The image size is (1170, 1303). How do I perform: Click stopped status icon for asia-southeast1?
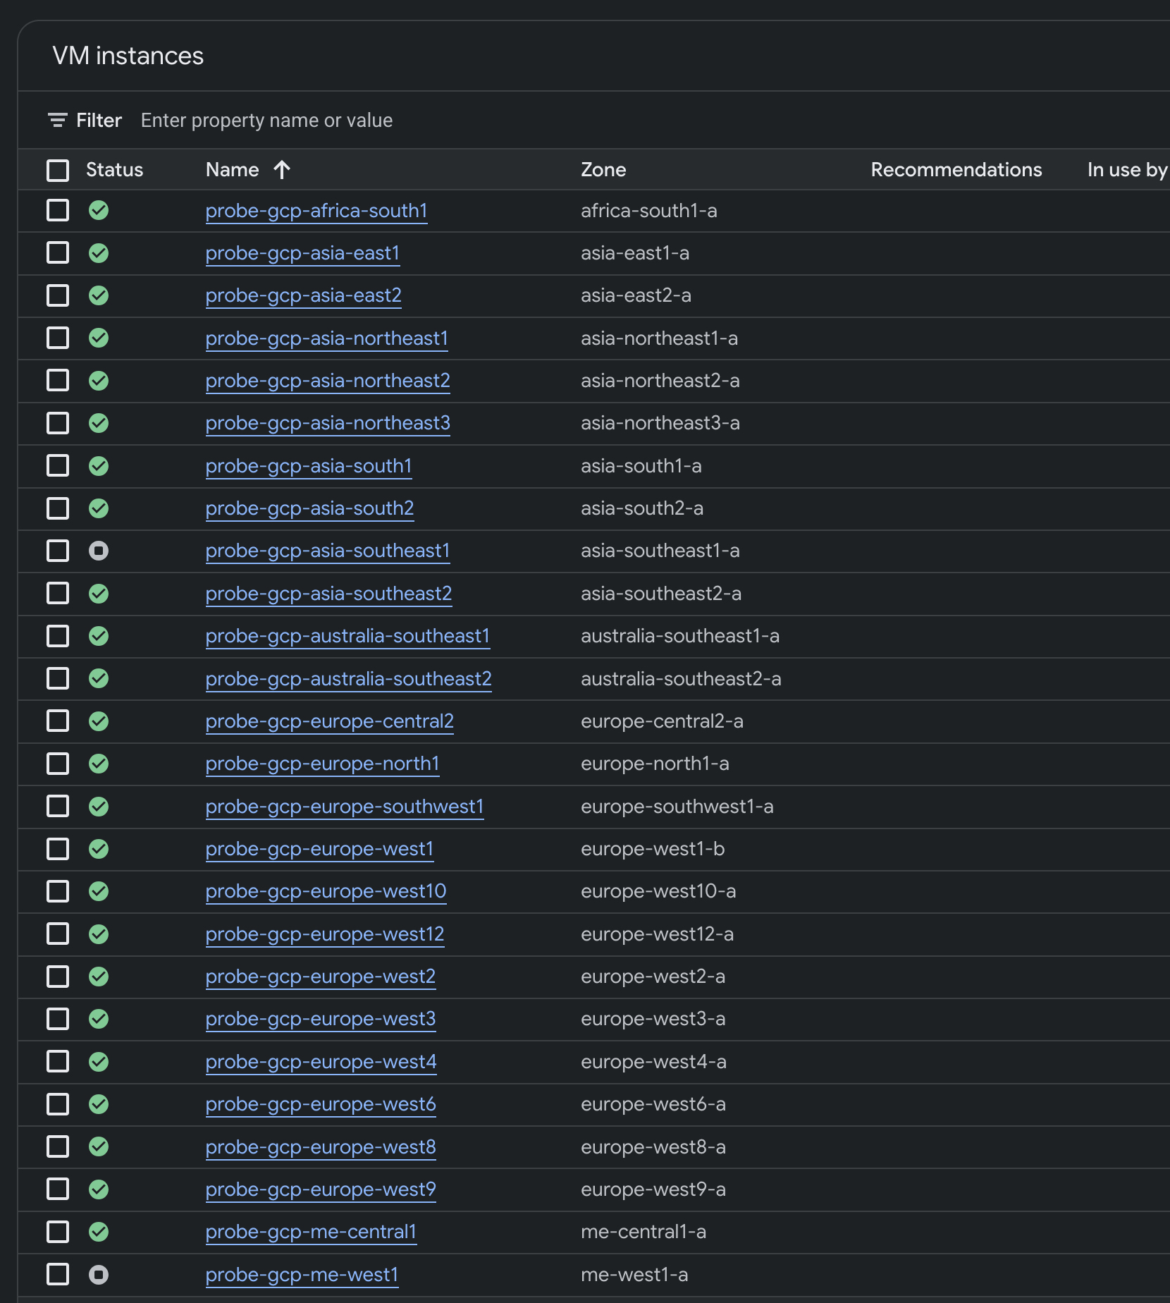(x=99, y=551)
